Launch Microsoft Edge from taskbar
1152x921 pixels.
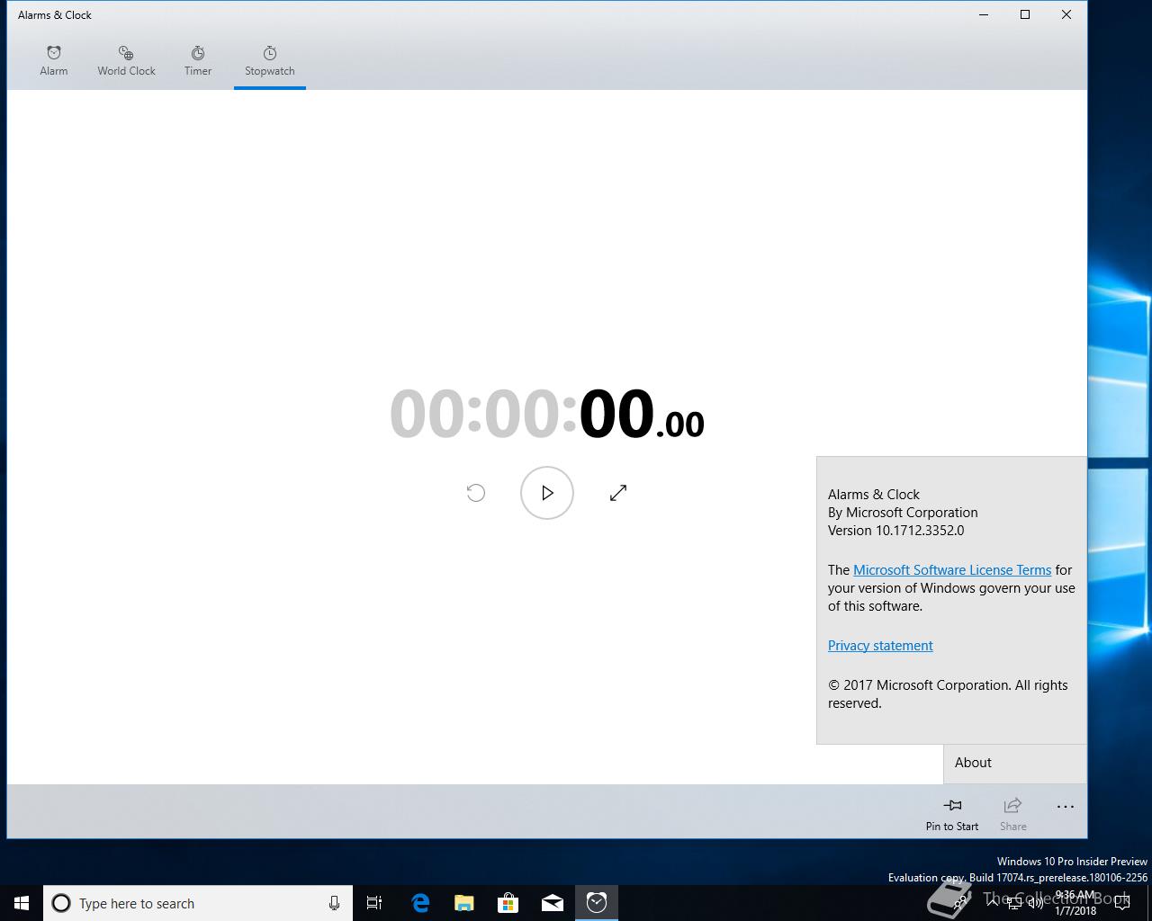pyautogui.click(x=420, y=903)
